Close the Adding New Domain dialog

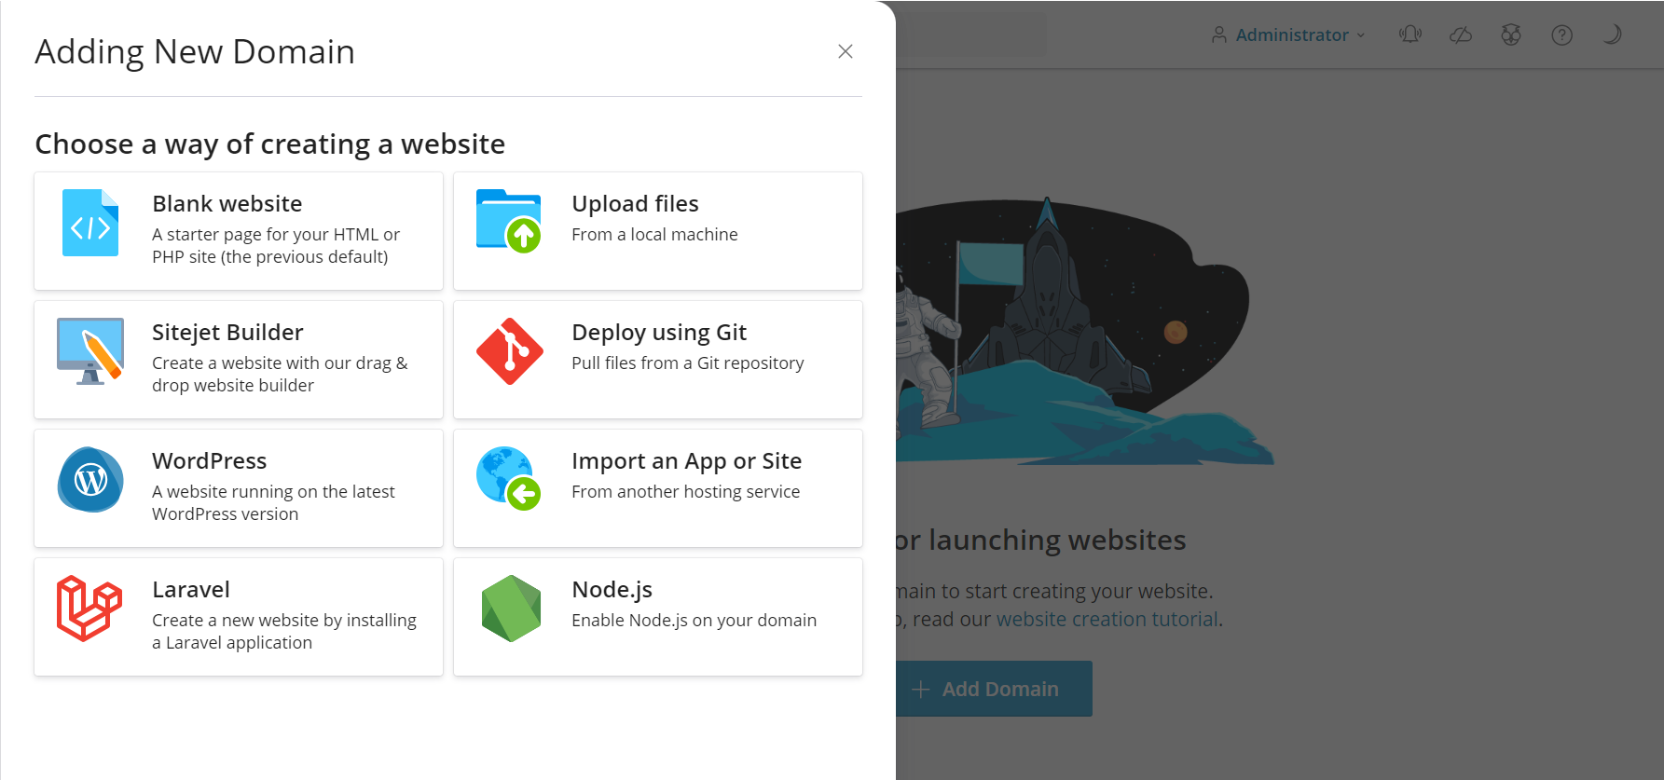click(846, 51)
